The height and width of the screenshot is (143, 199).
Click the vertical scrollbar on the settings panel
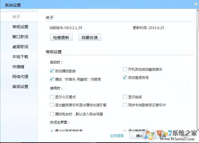pos(197,20)
